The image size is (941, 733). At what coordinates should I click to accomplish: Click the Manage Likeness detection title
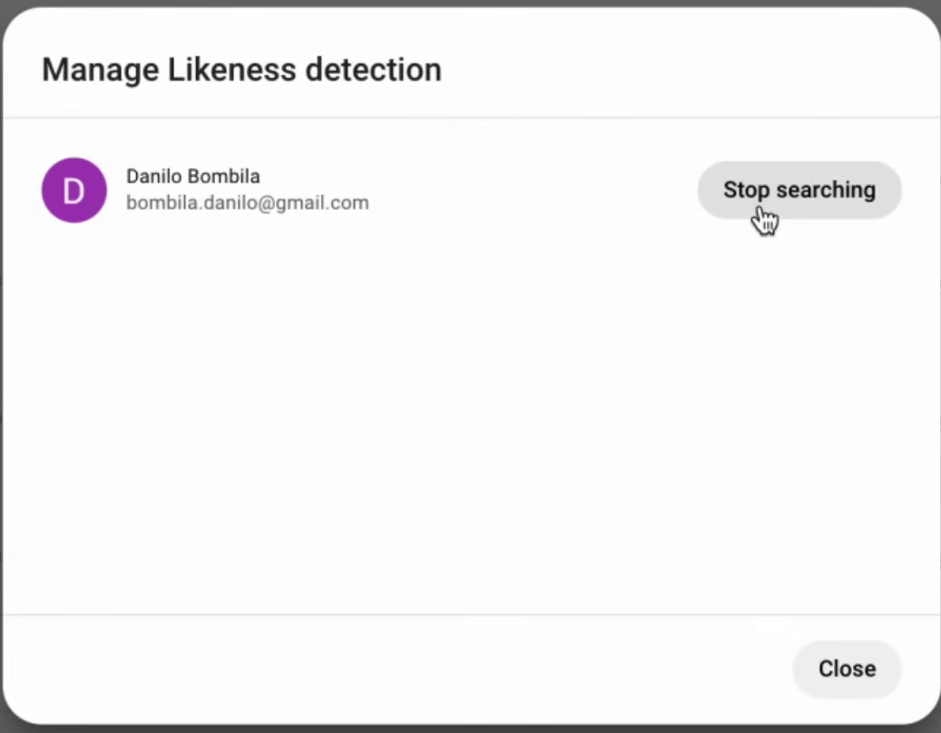coord(241,70)
